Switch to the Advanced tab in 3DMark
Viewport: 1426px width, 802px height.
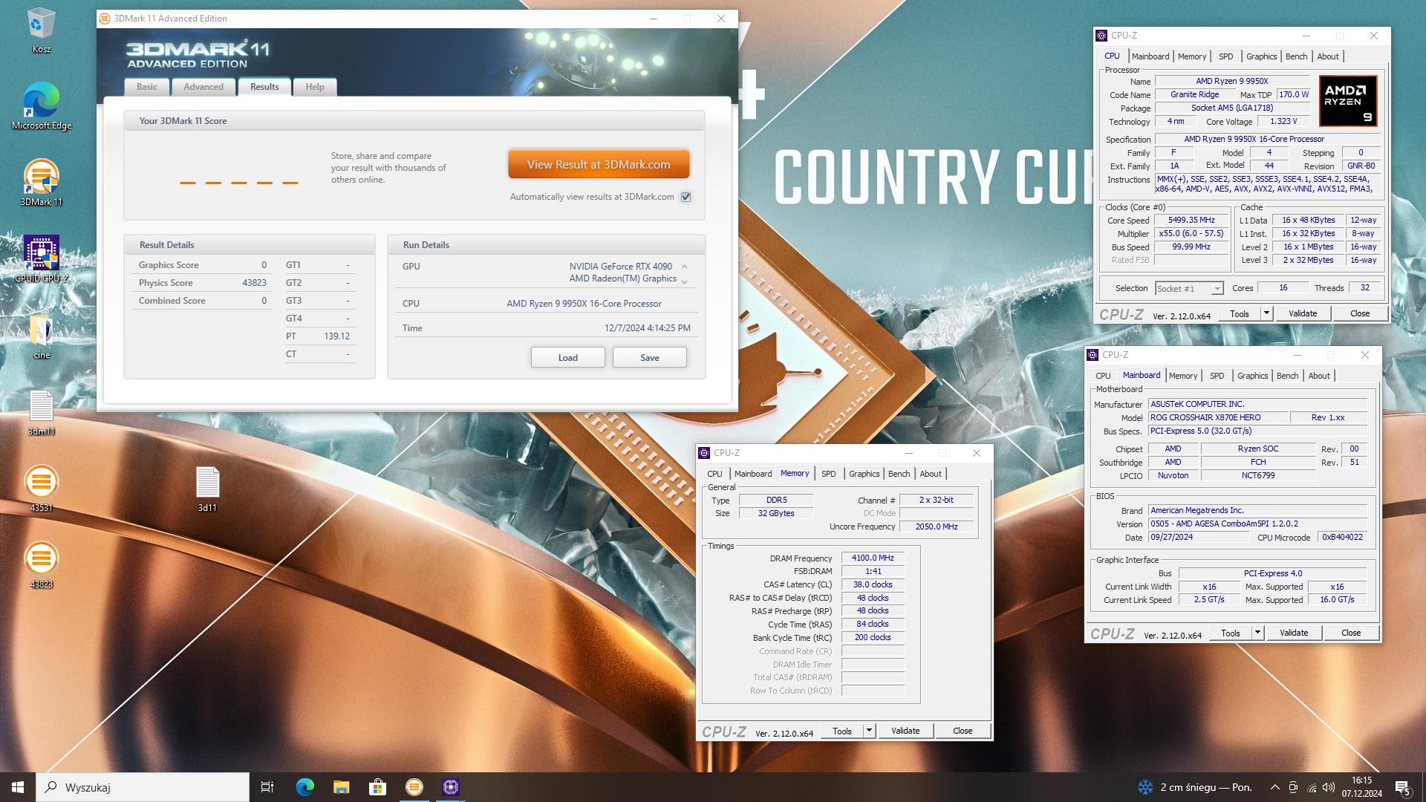(204, 87)
